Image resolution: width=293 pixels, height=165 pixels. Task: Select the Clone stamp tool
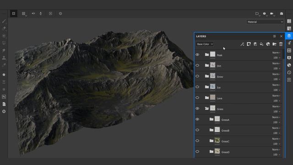[4, 58]
